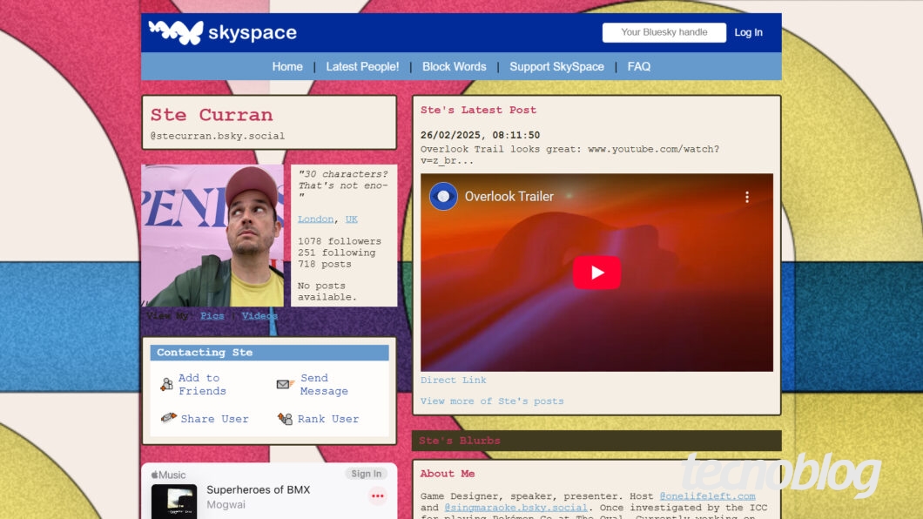Go to Latest People! page

(x=362, y=66)
